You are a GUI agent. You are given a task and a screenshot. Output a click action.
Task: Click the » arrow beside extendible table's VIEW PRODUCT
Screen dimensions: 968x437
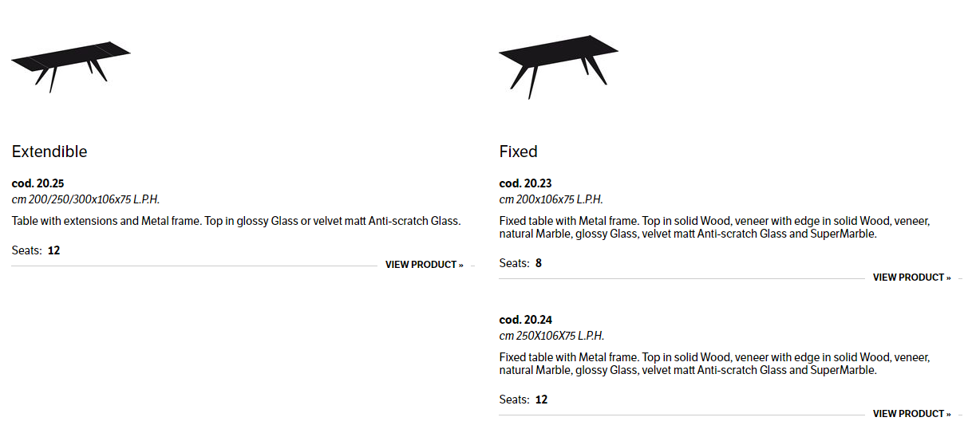tap(460, 265)
